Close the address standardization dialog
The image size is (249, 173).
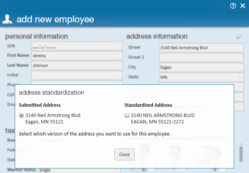point(124,154)
